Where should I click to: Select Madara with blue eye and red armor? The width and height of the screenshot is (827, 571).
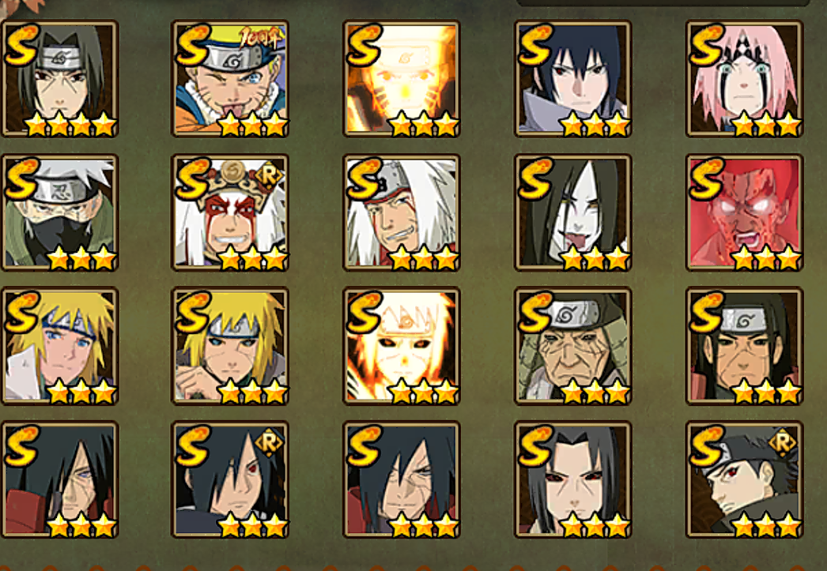[x=59, y=479]
